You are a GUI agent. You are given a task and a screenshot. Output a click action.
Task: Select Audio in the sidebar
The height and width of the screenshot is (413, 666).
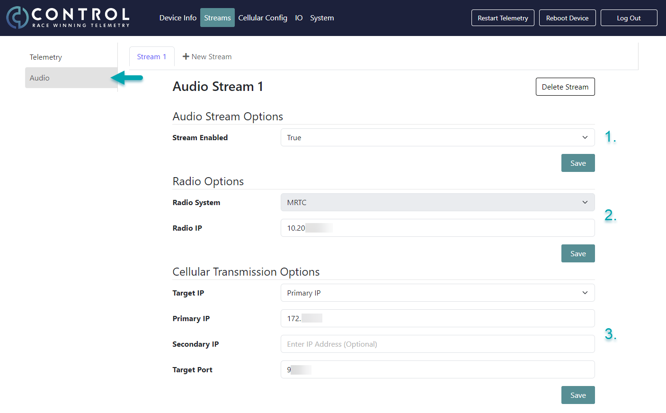coord(39,78)
